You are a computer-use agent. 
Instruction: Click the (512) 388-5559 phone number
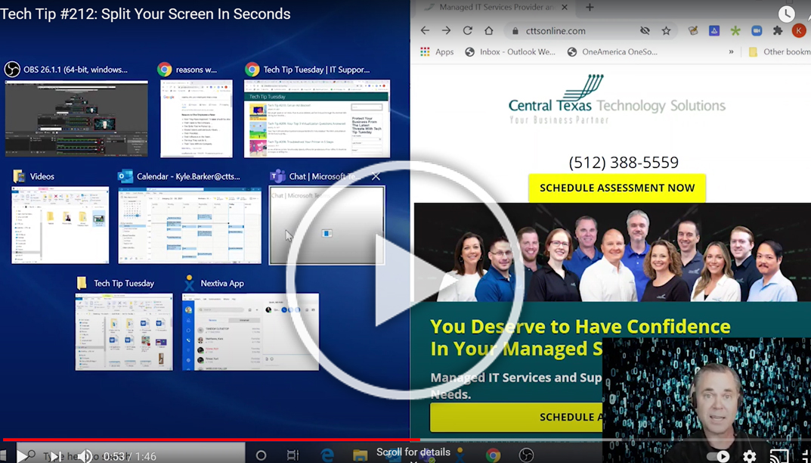tap(624, 163)
